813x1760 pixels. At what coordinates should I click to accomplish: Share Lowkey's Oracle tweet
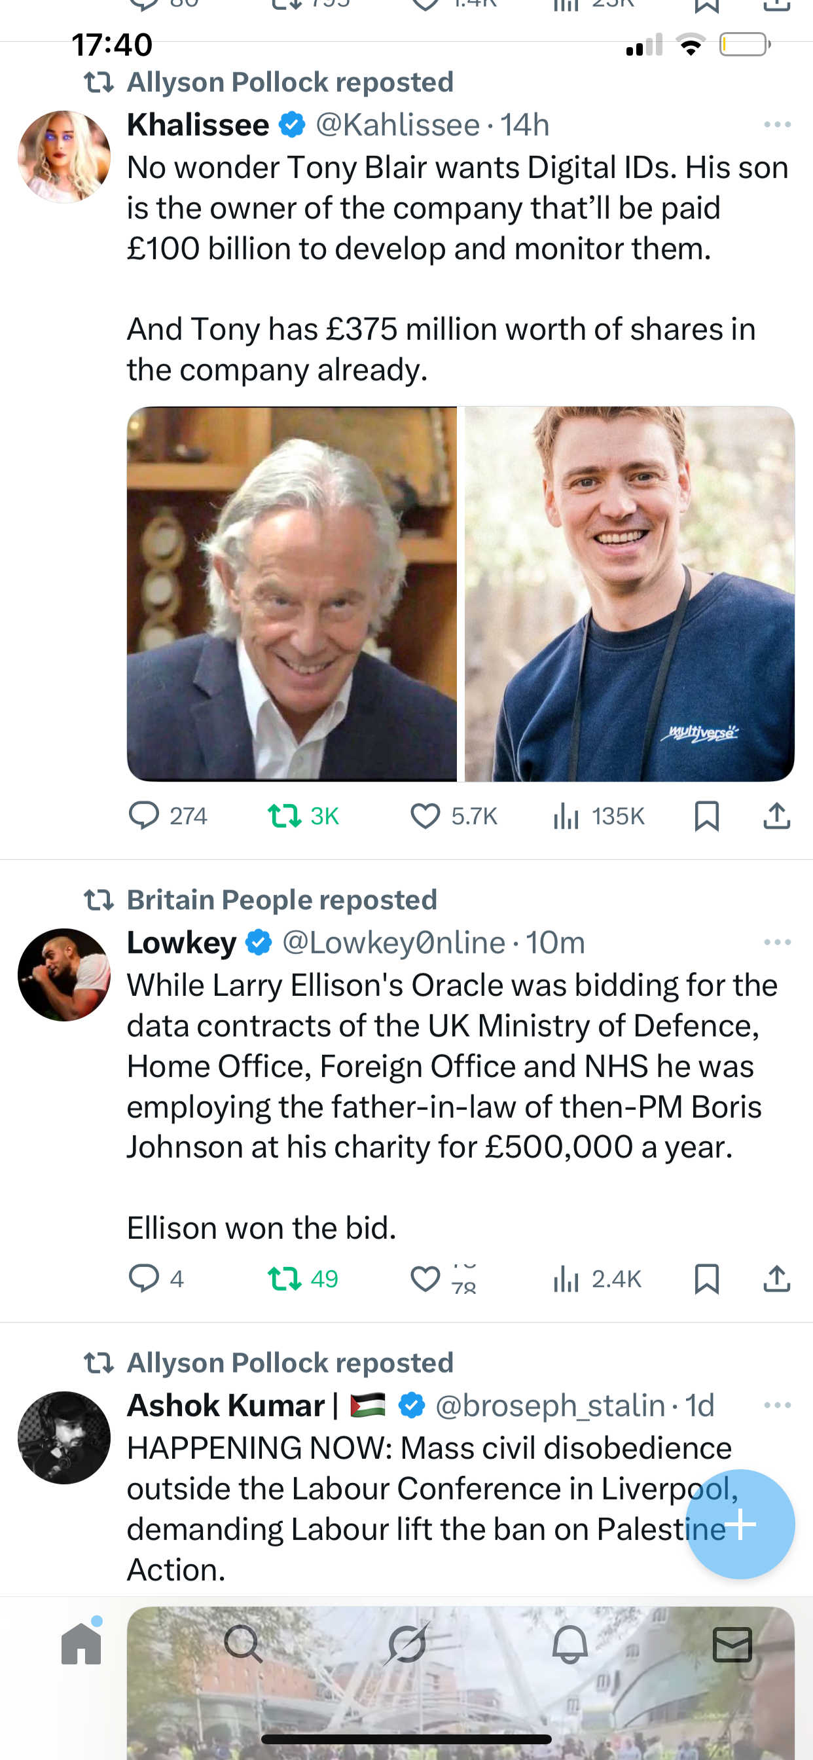pos(776,1277)
